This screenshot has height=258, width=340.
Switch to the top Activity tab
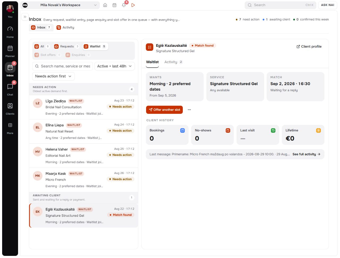click(x=65, y=27)
